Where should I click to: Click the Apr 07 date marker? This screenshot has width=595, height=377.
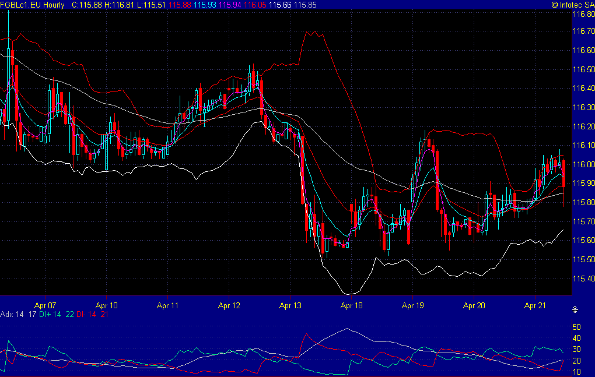click(45, 305)
